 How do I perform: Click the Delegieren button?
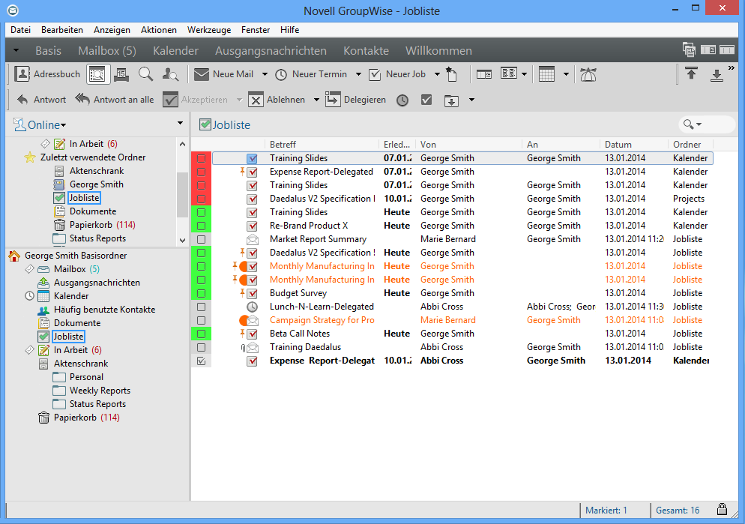[355, 100]
